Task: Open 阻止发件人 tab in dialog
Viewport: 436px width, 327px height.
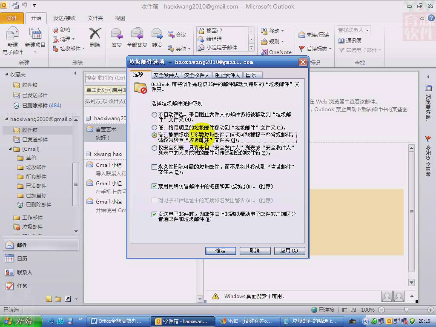Action: pos(227,75)
